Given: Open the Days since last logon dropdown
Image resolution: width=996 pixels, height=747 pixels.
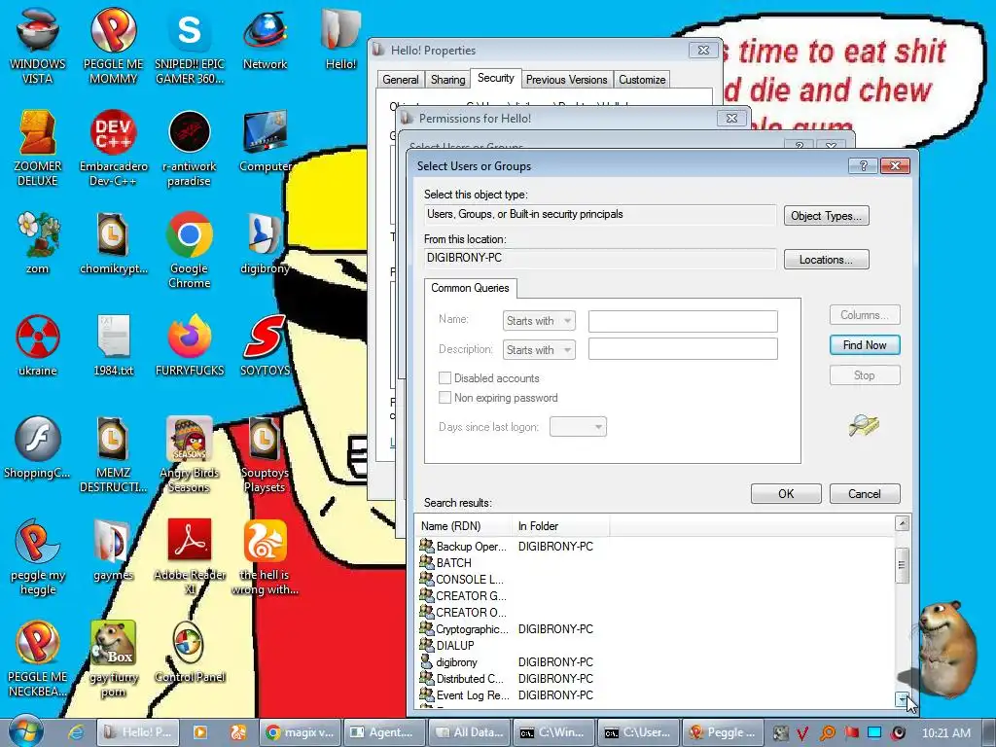Looking at the screenshot, I should pos(578,427).
